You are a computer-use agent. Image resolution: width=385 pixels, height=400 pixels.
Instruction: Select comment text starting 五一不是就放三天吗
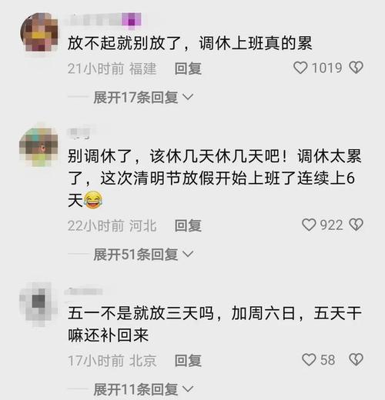(x=215, y=324)
